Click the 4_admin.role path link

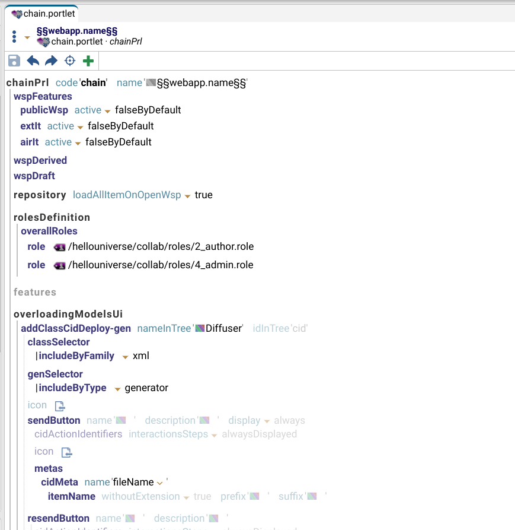tap(161, 265)
